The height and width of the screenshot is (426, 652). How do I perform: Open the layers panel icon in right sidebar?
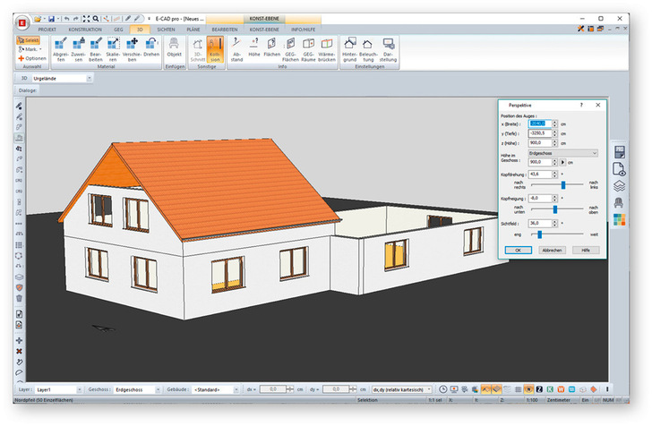(619, 185)
